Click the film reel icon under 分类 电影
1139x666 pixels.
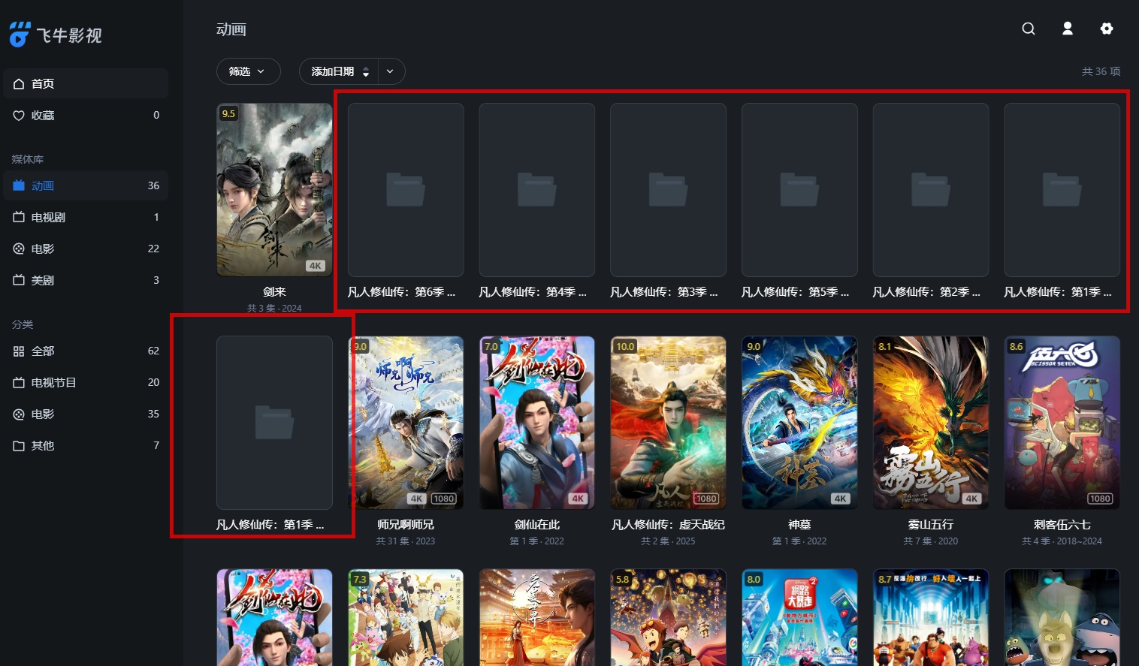click(19, 414)
